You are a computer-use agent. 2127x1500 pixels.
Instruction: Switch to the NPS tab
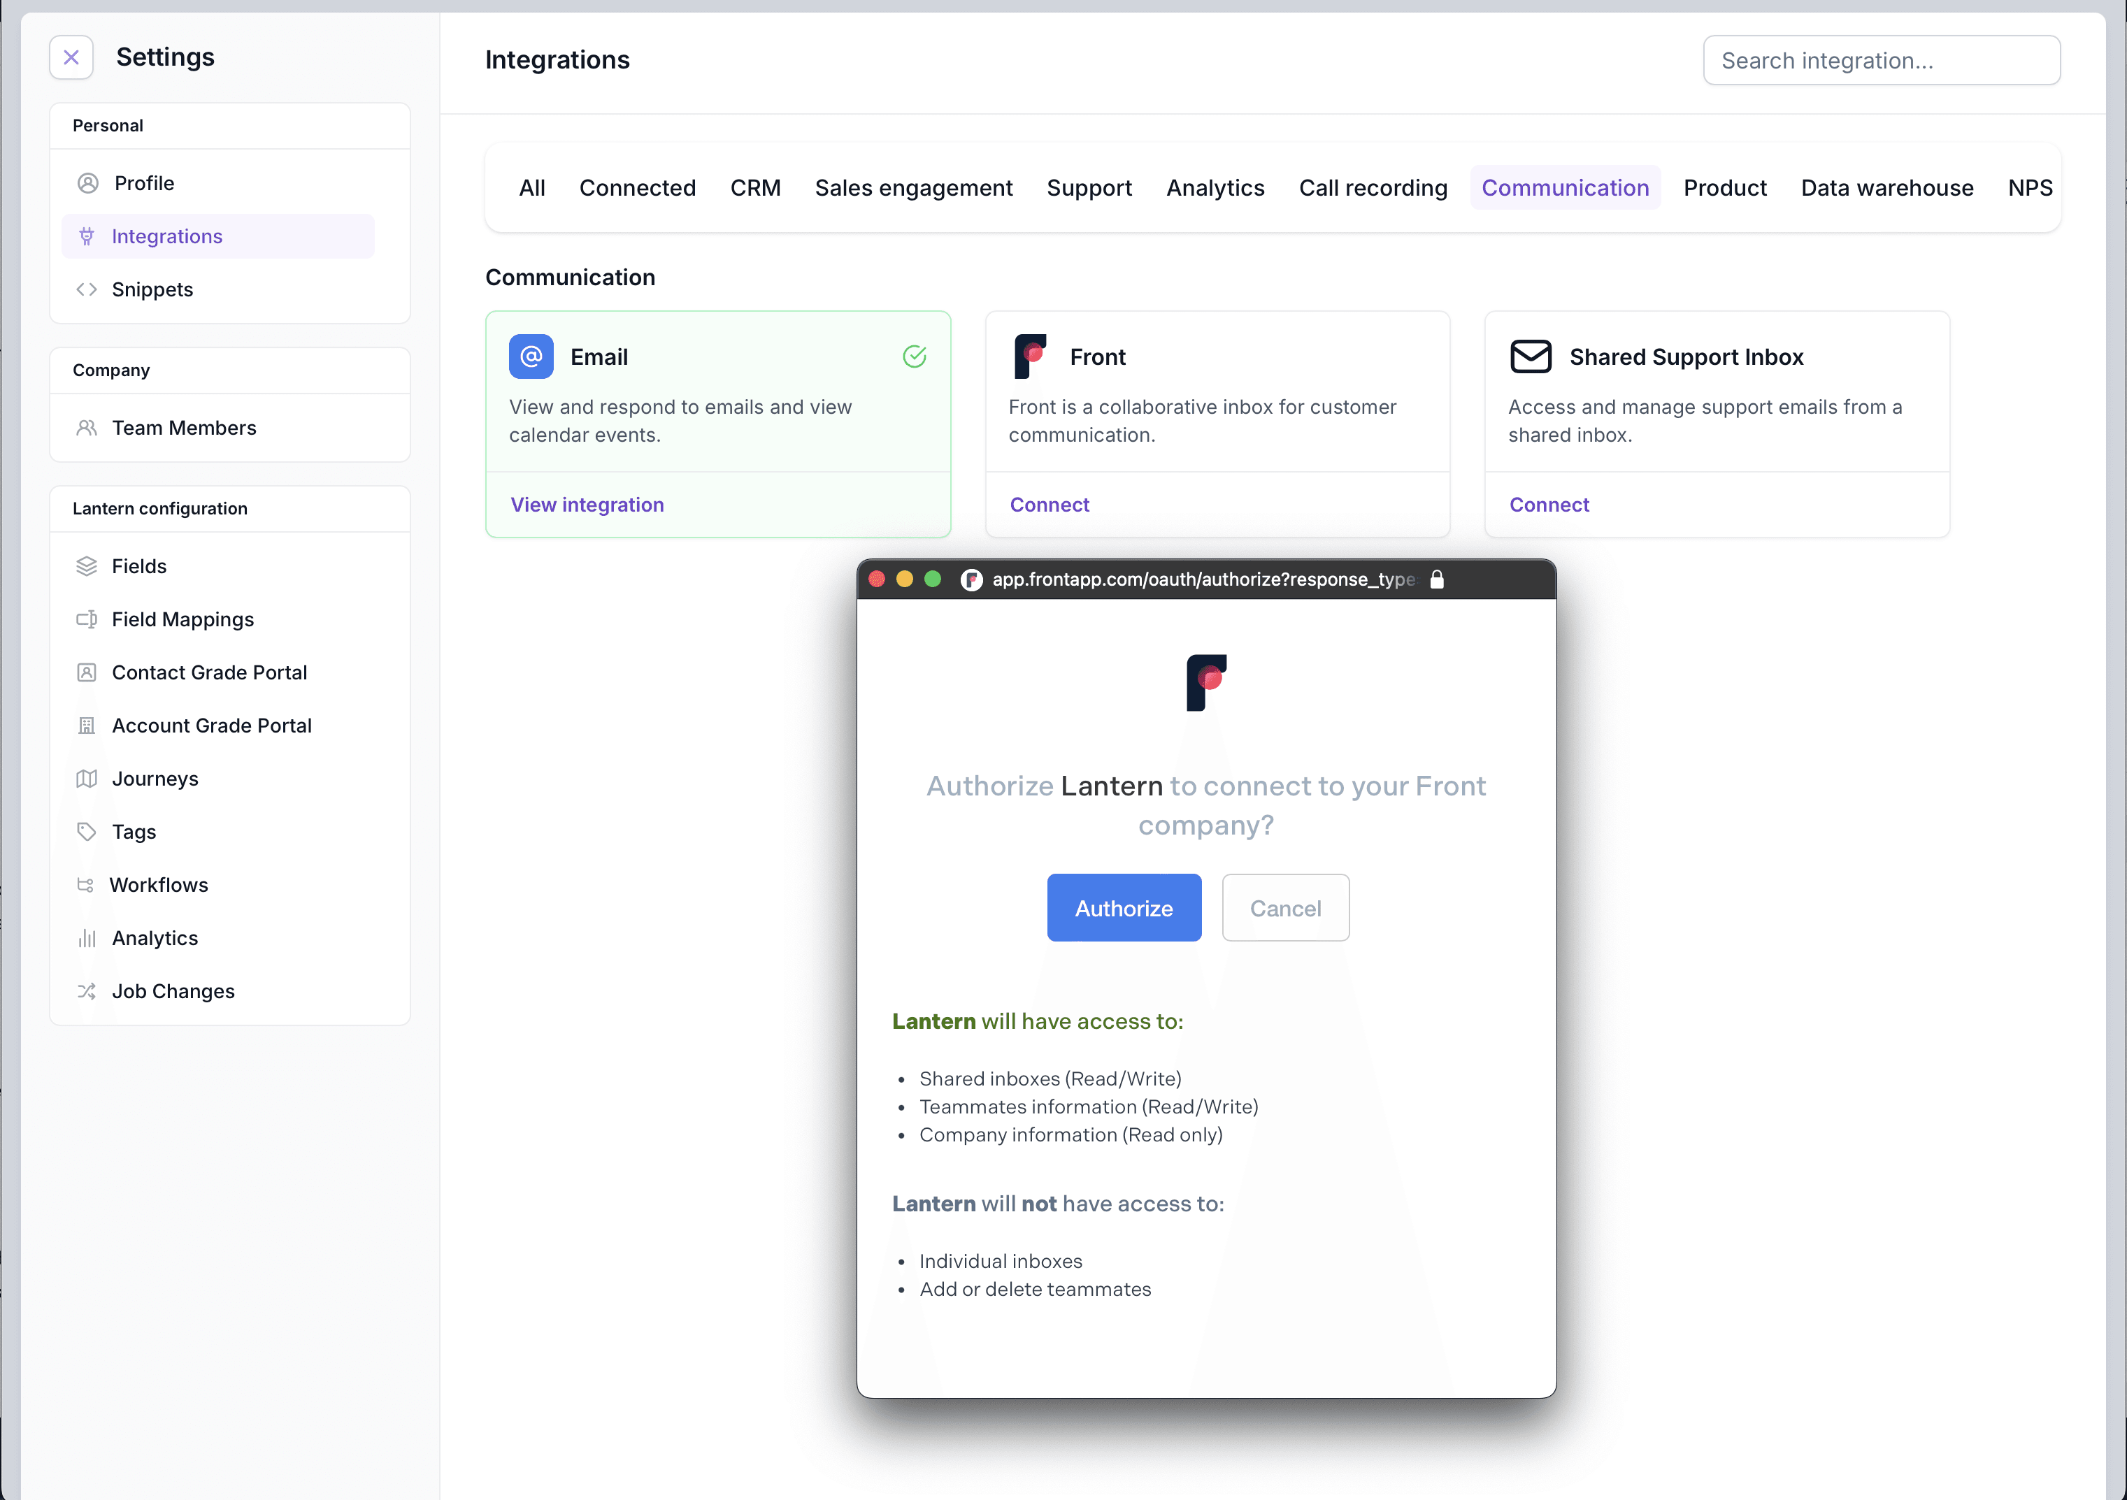pyautogui.click(x=2030, y=188)
